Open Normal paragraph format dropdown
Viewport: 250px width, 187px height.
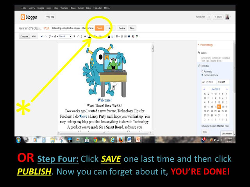click(65, 36)
